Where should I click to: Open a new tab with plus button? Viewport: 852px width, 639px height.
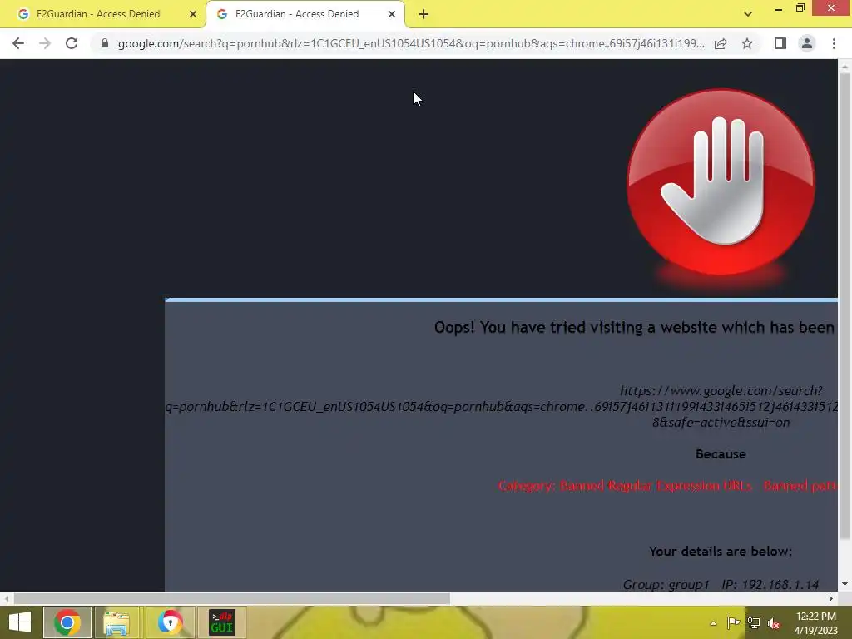(424, 15)
